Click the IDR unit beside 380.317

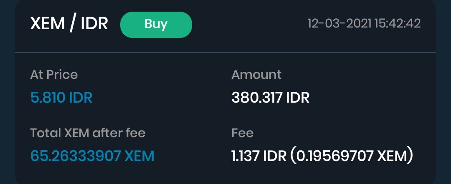point(298,98)
